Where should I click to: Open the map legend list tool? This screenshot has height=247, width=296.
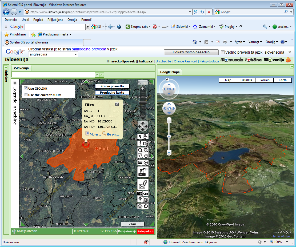coord(146,143)
